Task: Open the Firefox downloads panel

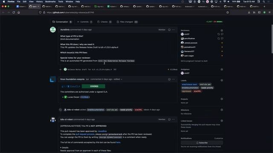Action: tap(249, 12)
